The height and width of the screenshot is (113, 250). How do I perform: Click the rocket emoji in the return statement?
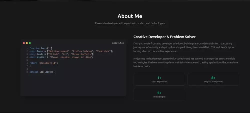pos(54,63)
